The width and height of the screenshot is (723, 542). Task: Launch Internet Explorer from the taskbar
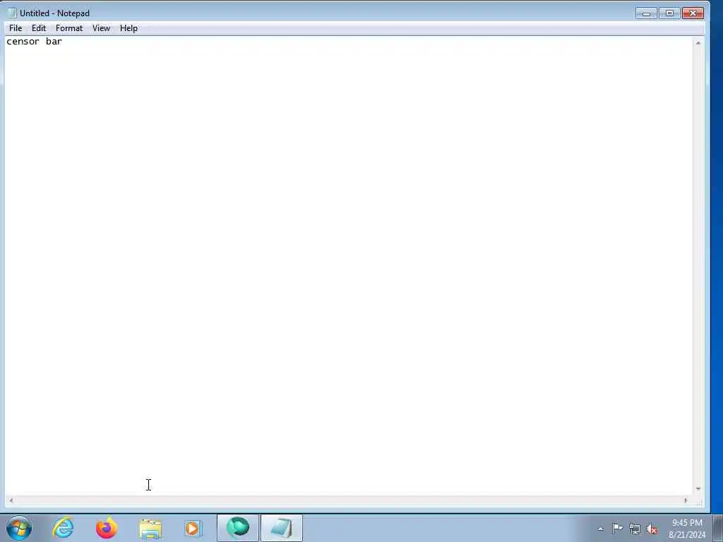tap(63, 528)
